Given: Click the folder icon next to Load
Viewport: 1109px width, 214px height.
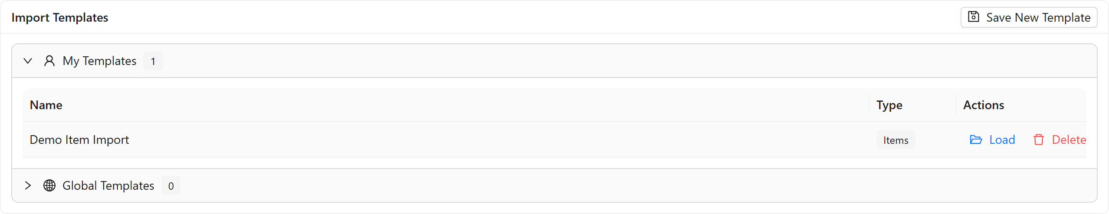Looking at the screenshot, I should (x=976, y=139).
